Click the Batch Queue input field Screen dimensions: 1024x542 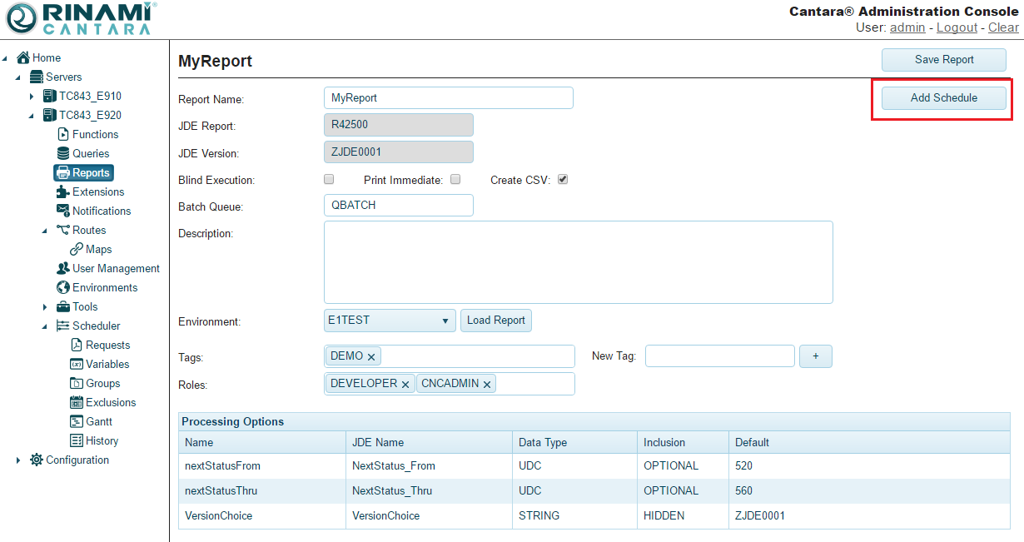pos(398,205)
